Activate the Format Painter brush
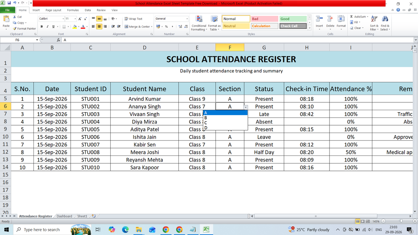 point(15,29)
